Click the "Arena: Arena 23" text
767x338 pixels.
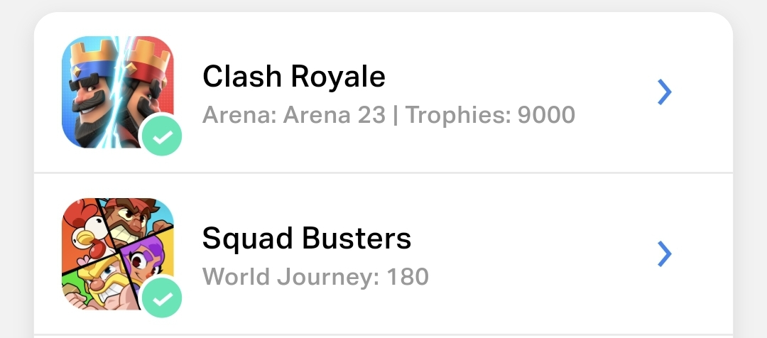tap(293, 114)
